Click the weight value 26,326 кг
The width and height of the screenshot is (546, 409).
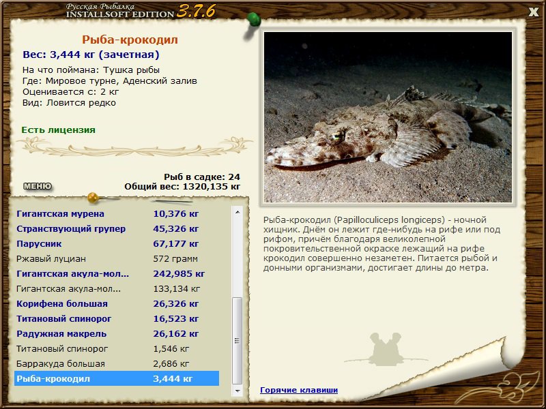176,303
